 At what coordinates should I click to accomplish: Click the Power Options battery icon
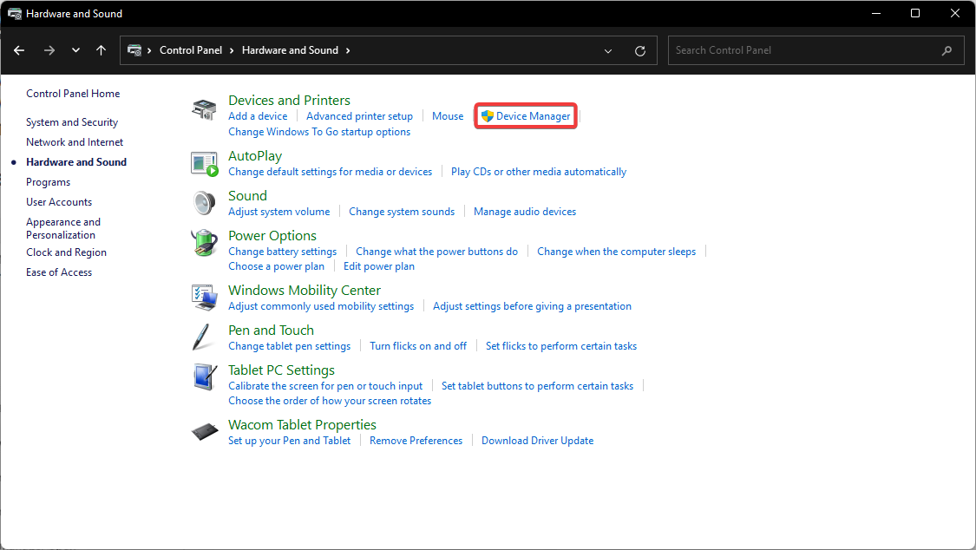204,243
